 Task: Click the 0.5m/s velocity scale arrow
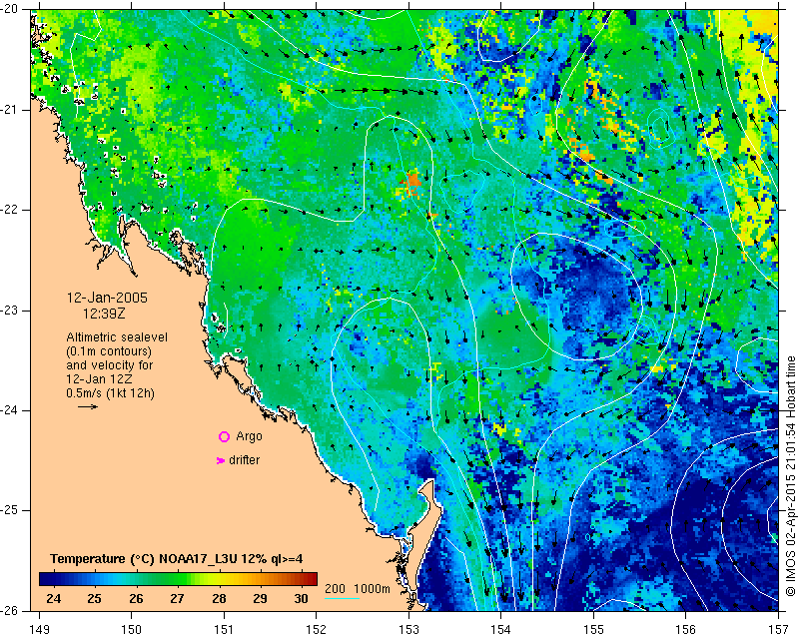tap(88, 406)
